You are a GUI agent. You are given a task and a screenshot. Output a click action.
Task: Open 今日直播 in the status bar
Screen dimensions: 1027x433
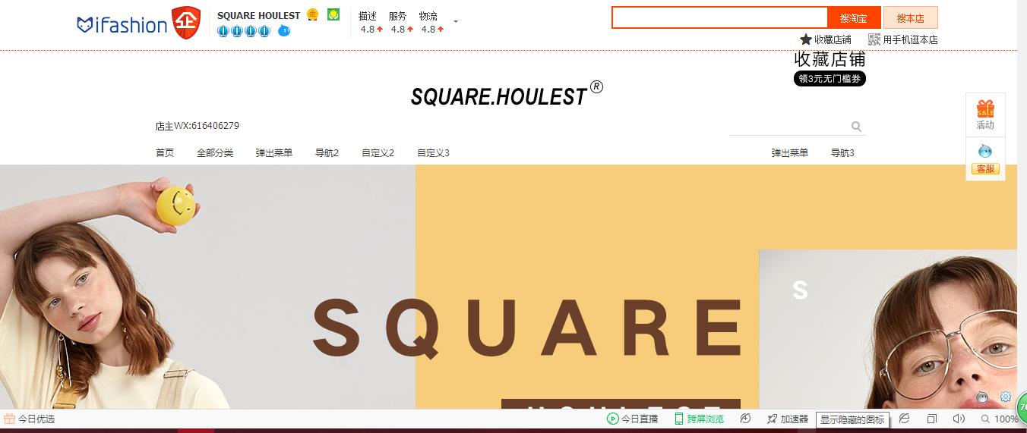coord(632,419)
